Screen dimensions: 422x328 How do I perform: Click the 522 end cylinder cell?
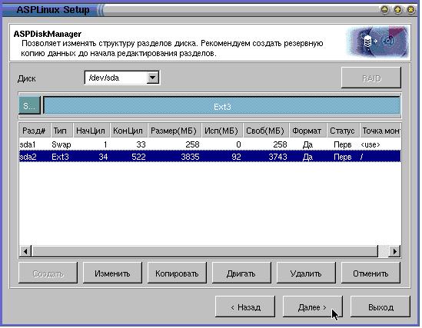138,157
